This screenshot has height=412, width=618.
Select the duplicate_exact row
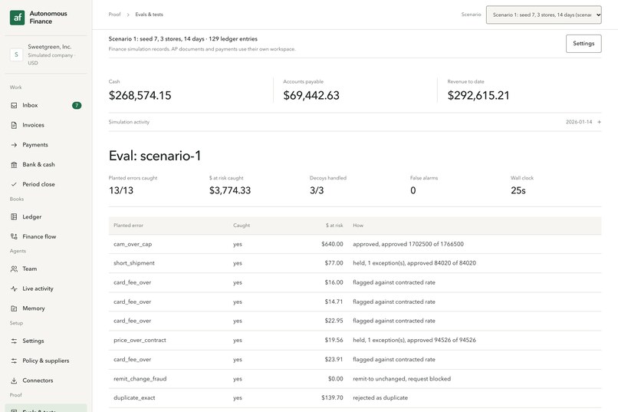point(355,398)
